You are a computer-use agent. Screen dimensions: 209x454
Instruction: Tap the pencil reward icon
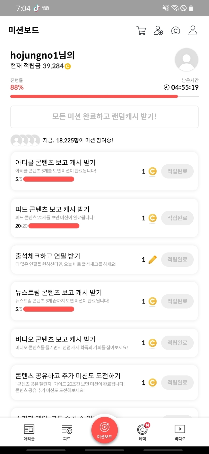[x=152, y=260]
